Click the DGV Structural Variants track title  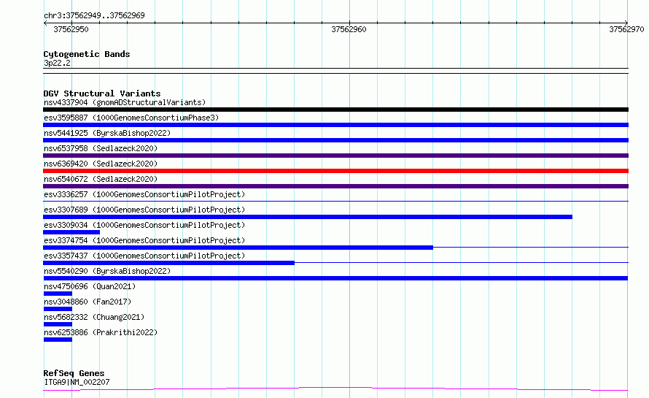[102, 93]
